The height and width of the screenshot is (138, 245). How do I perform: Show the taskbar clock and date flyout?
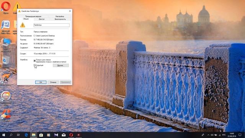[x=232, y=135]
